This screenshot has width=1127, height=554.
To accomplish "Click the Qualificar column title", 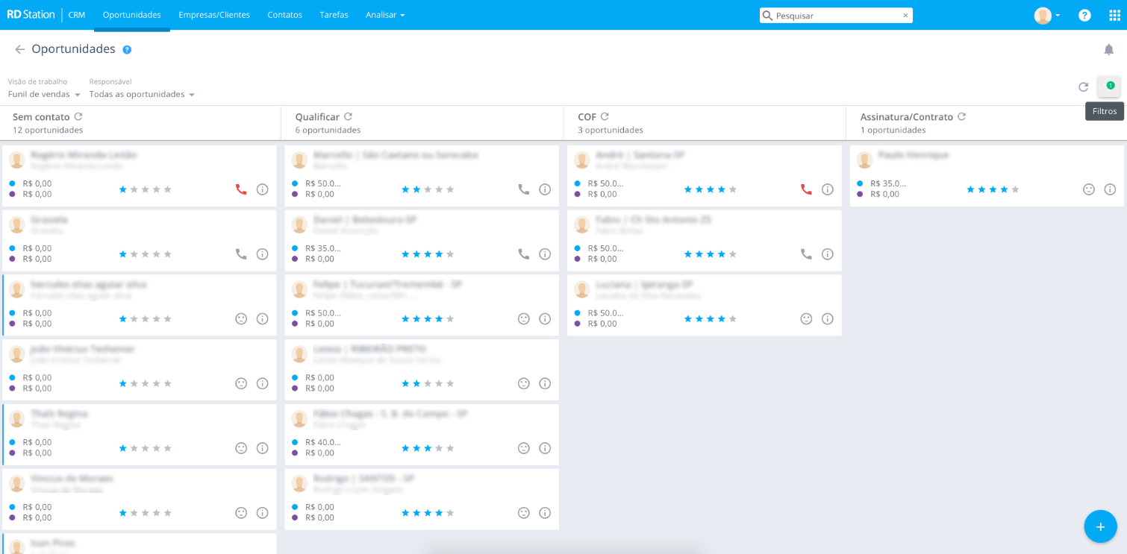I will pyautogui.click(x=317, y=117).
